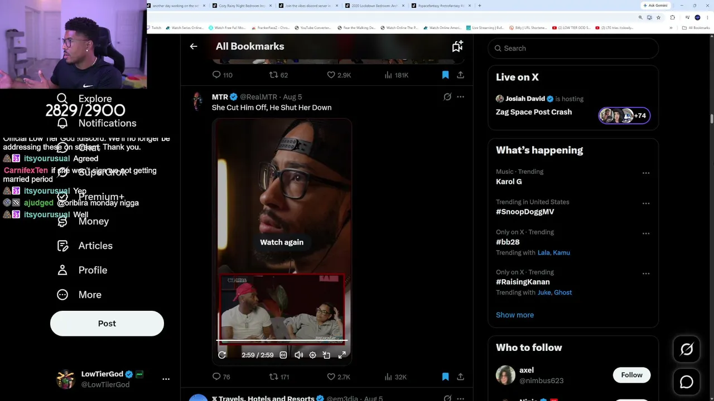Viewport: 714px width, 401px height.
Task: Click the video progress bar
Action: tap(282, 340)
